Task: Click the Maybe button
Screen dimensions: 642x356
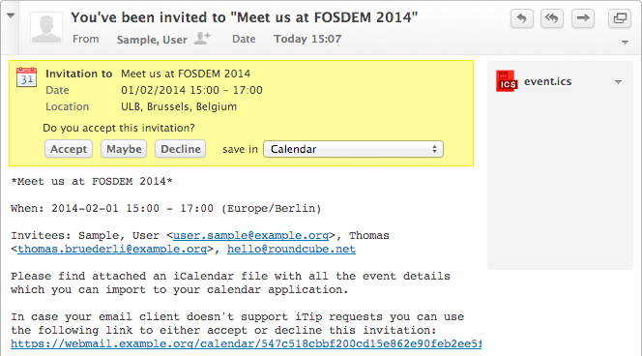Action: pos(124,149)
